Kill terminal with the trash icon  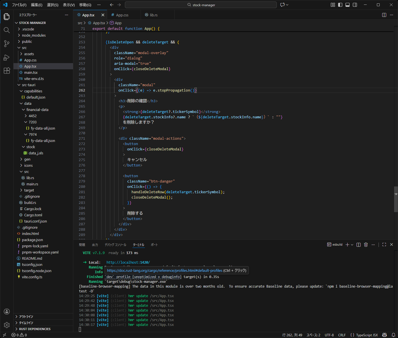click(366, 245)
